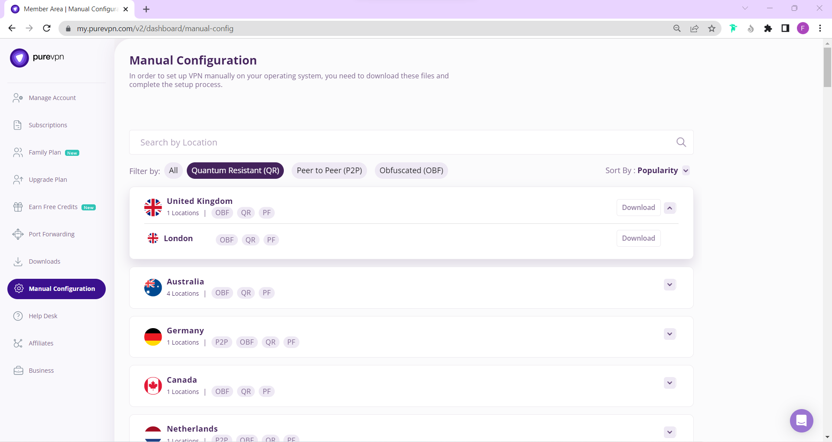Image resolution: width=832 pixels, height=442 pixels.
Task: Expand the Australia locations
Action: [670, 284]
